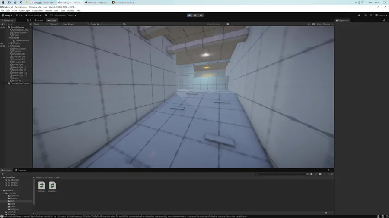The width and height of the screenshot is (389, 218).
Task: Click the Hierarchy create plus button
Action: click(3, 24)
